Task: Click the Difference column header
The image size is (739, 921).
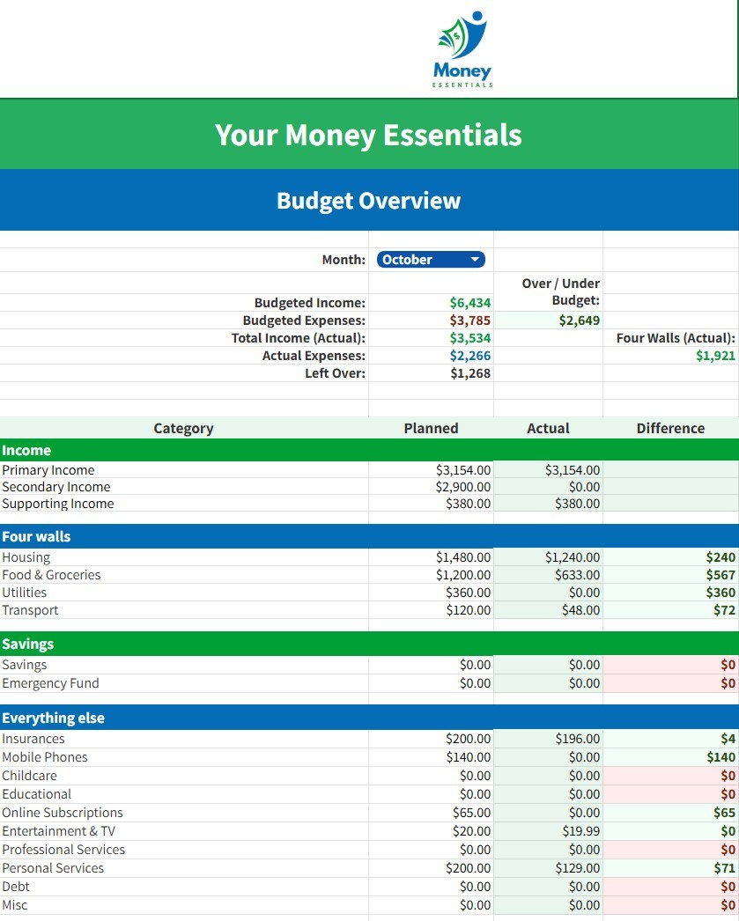Action: point(670,429)
